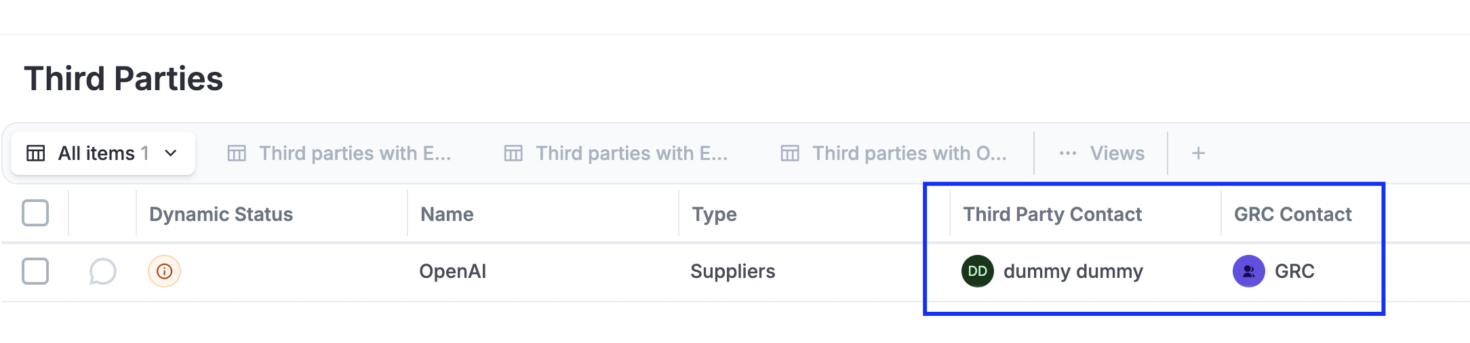Sort by the Name column header
Image resolution: width=1470 pixels, height=343 pixels.
[447, 214]
